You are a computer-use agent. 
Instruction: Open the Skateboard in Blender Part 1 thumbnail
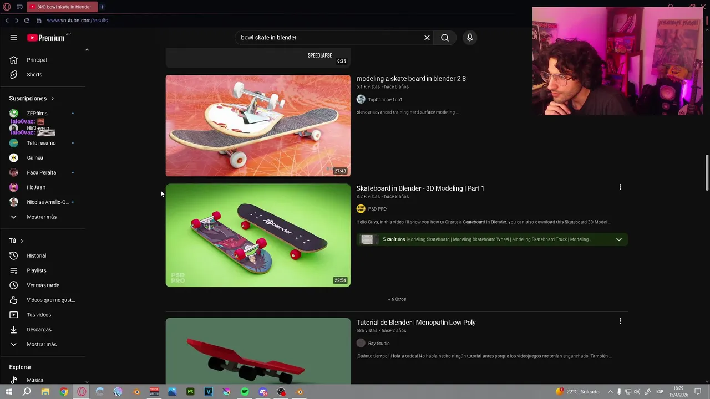258,236
